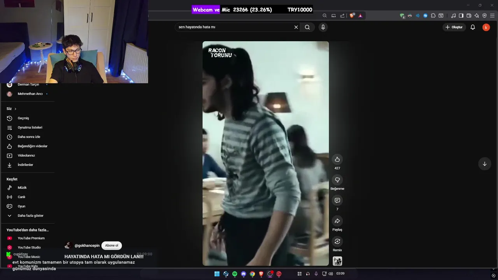This screenshot has height=280, width=498.
Task: Click the install app icon in address bar
Action: [x=333, y=16]
